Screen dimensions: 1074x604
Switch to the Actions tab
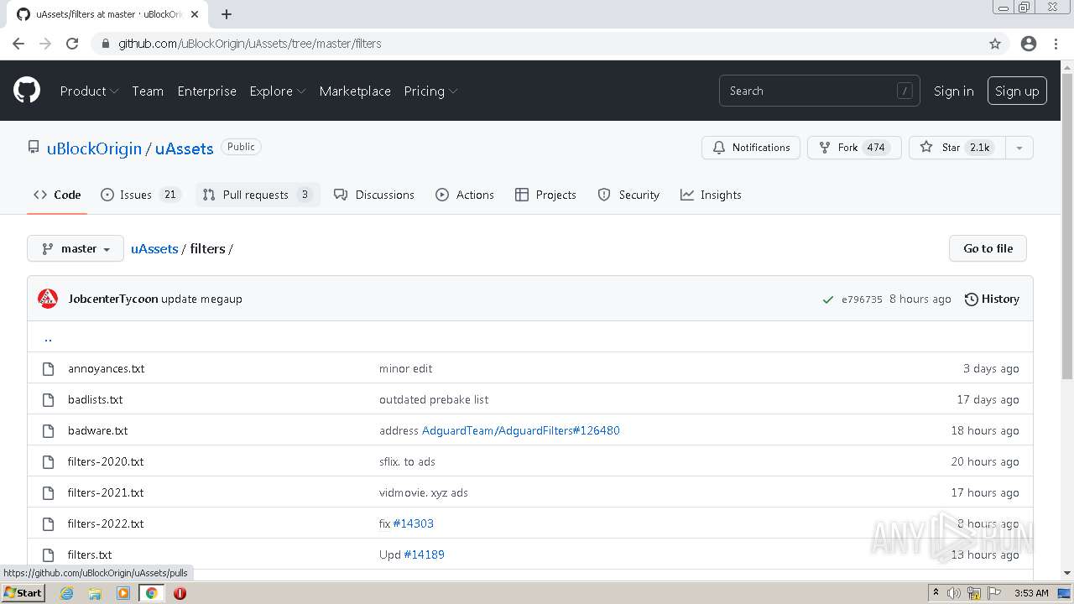pyautogui.click(x=465, y=195)
